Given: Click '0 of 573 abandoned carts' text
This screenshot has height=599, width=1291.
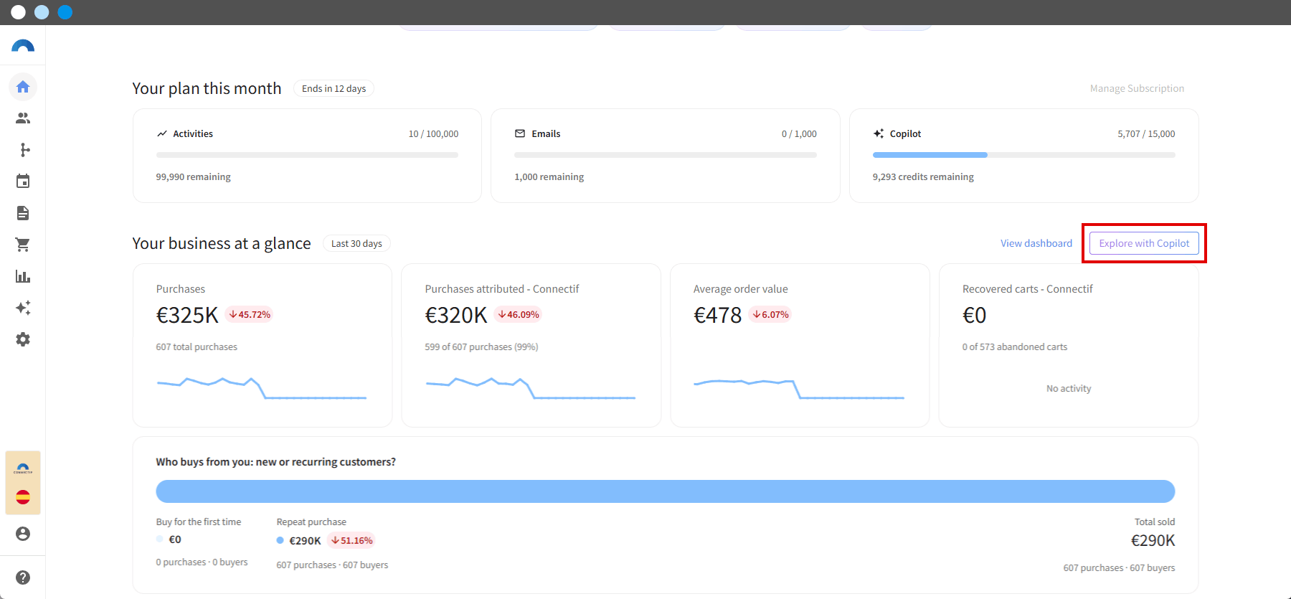Looking at the screenshot, I should pos(1015,347).
